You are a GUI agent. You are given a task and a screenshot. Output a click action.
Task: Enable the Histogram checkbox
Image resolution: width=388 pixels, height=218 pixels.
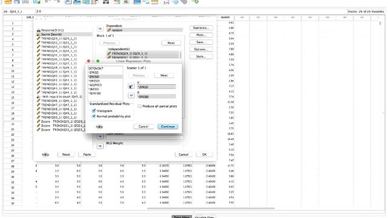94,110
